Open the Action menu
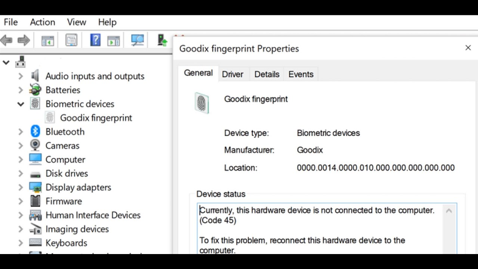478x269 pixels. (x=43, y=22)
